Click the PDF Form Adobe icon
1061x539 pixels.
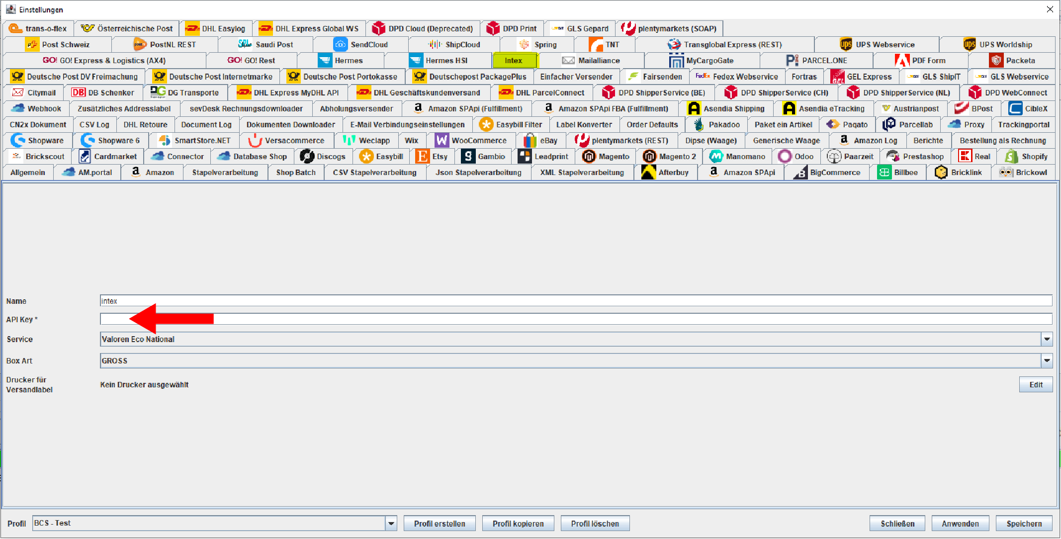coord(902,60)
